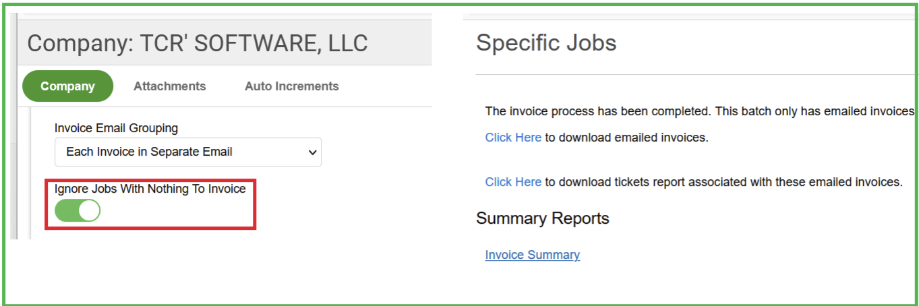Click 'Each Invoice in Separate Email' selected value
This screenshot has height=306, width=919.
click(x=149, y=152)
